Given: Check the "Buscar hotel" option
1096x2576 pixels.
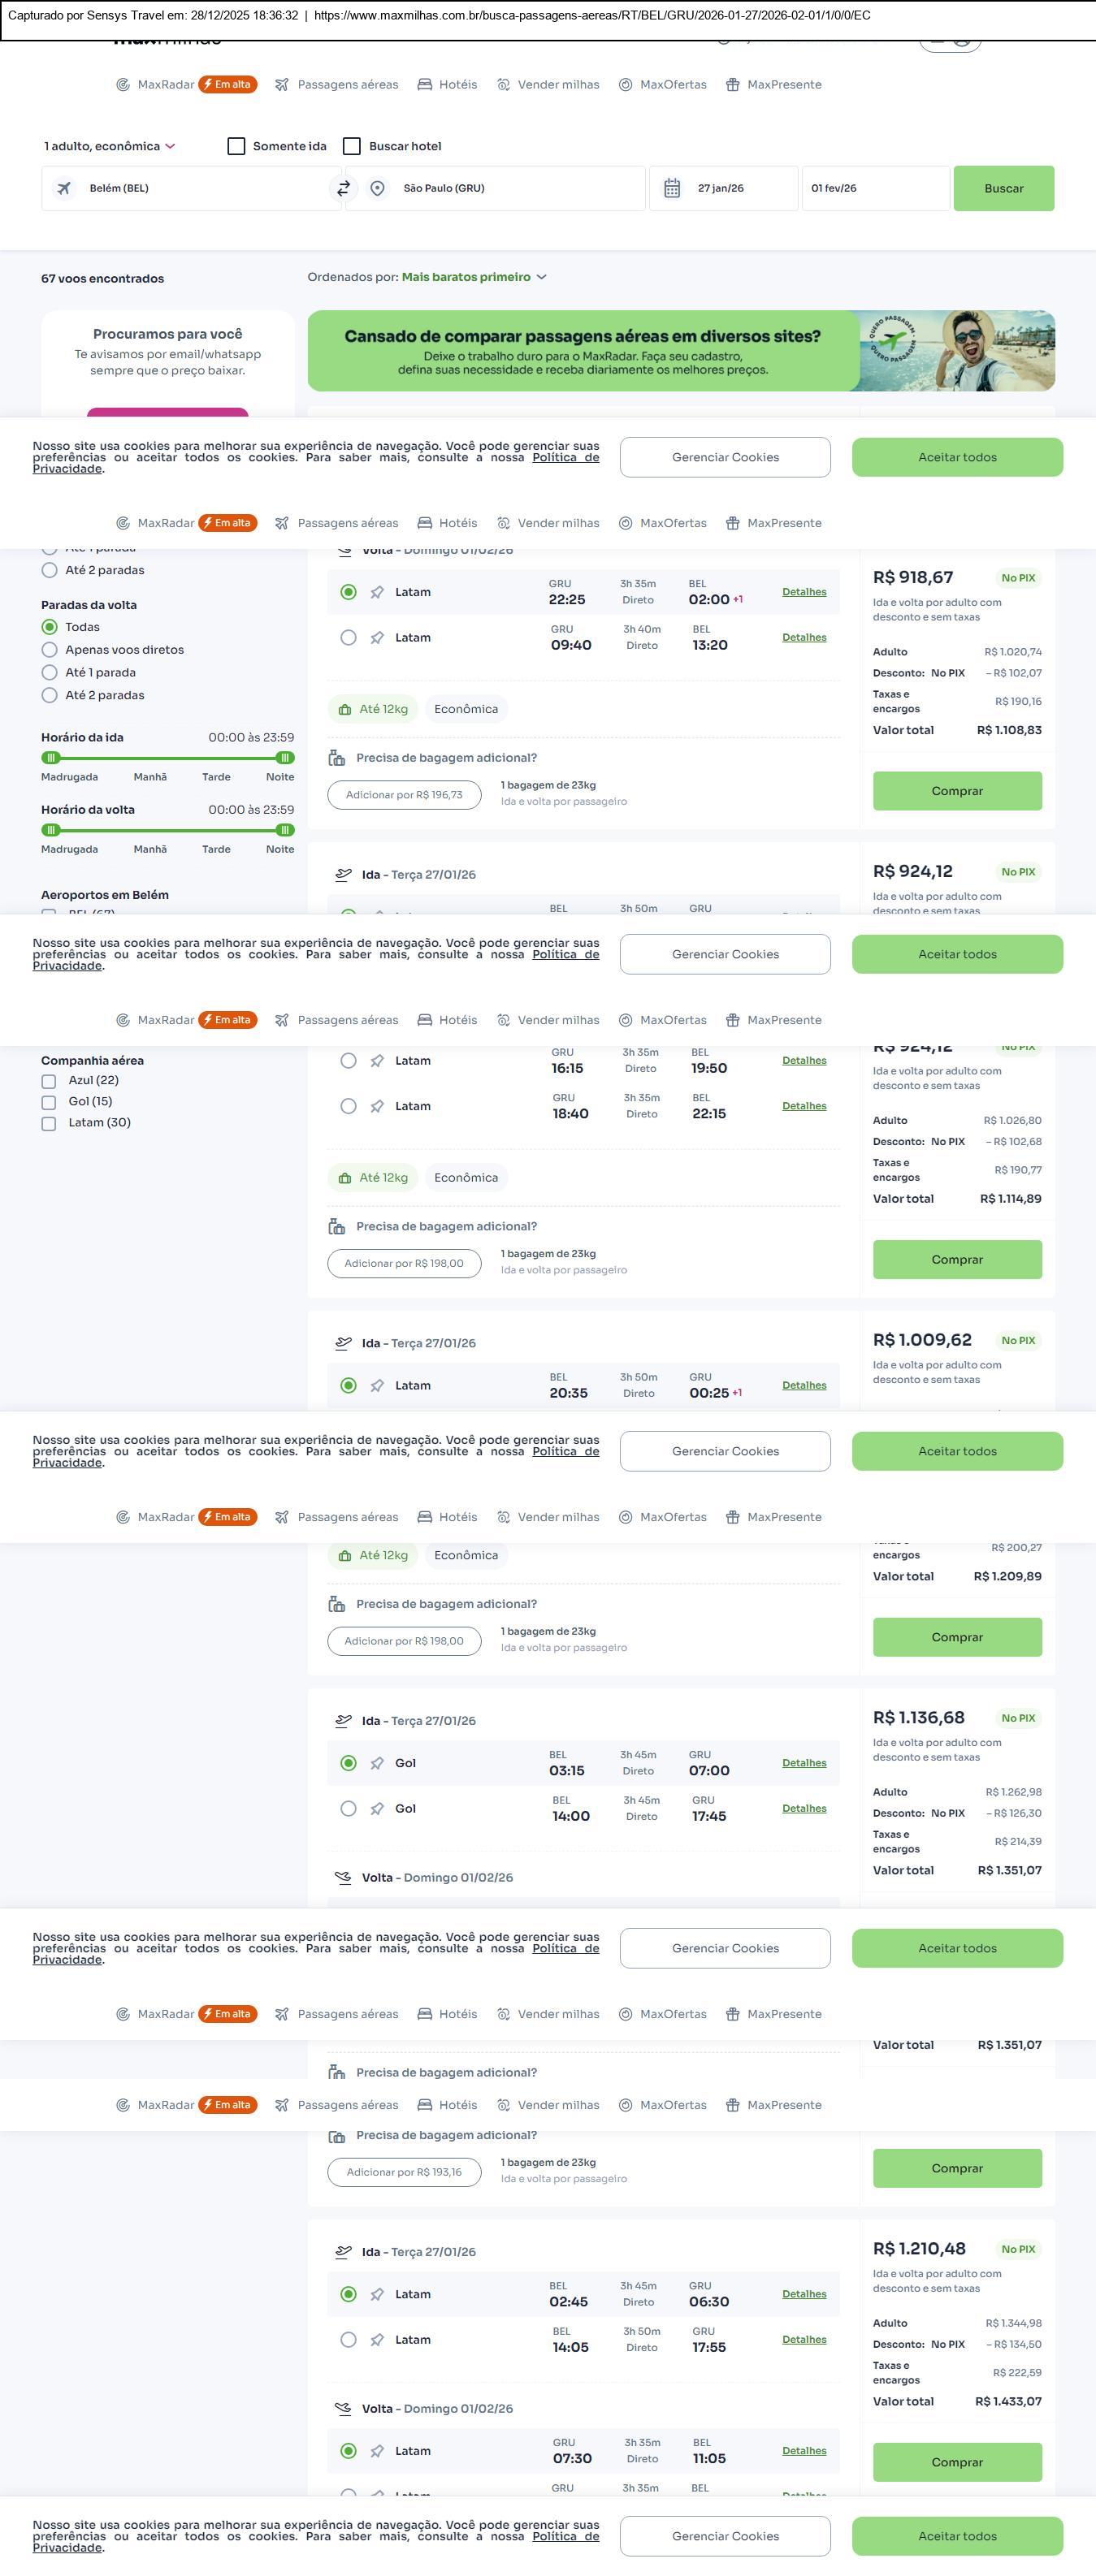Looking at the screenshot, I should click(x=352, y=146).
